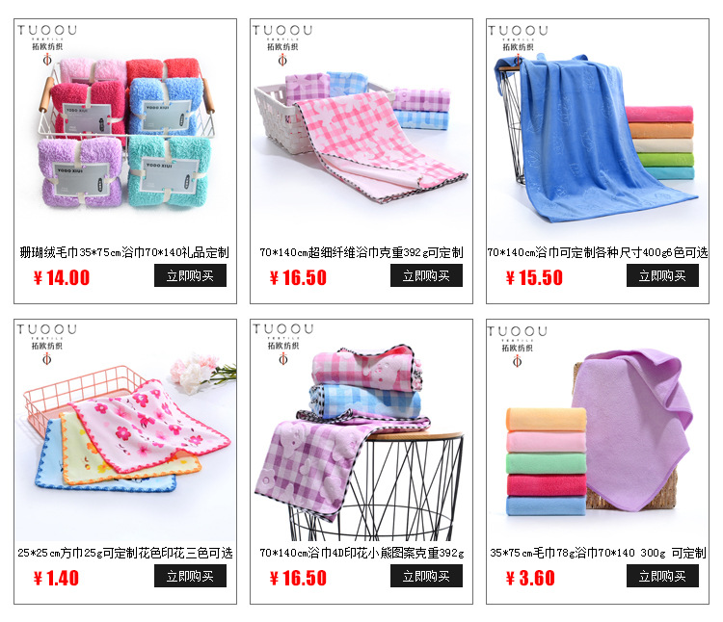
Task: Open title link 浴巾可定制各种尺寸400g
Action: 598,252
